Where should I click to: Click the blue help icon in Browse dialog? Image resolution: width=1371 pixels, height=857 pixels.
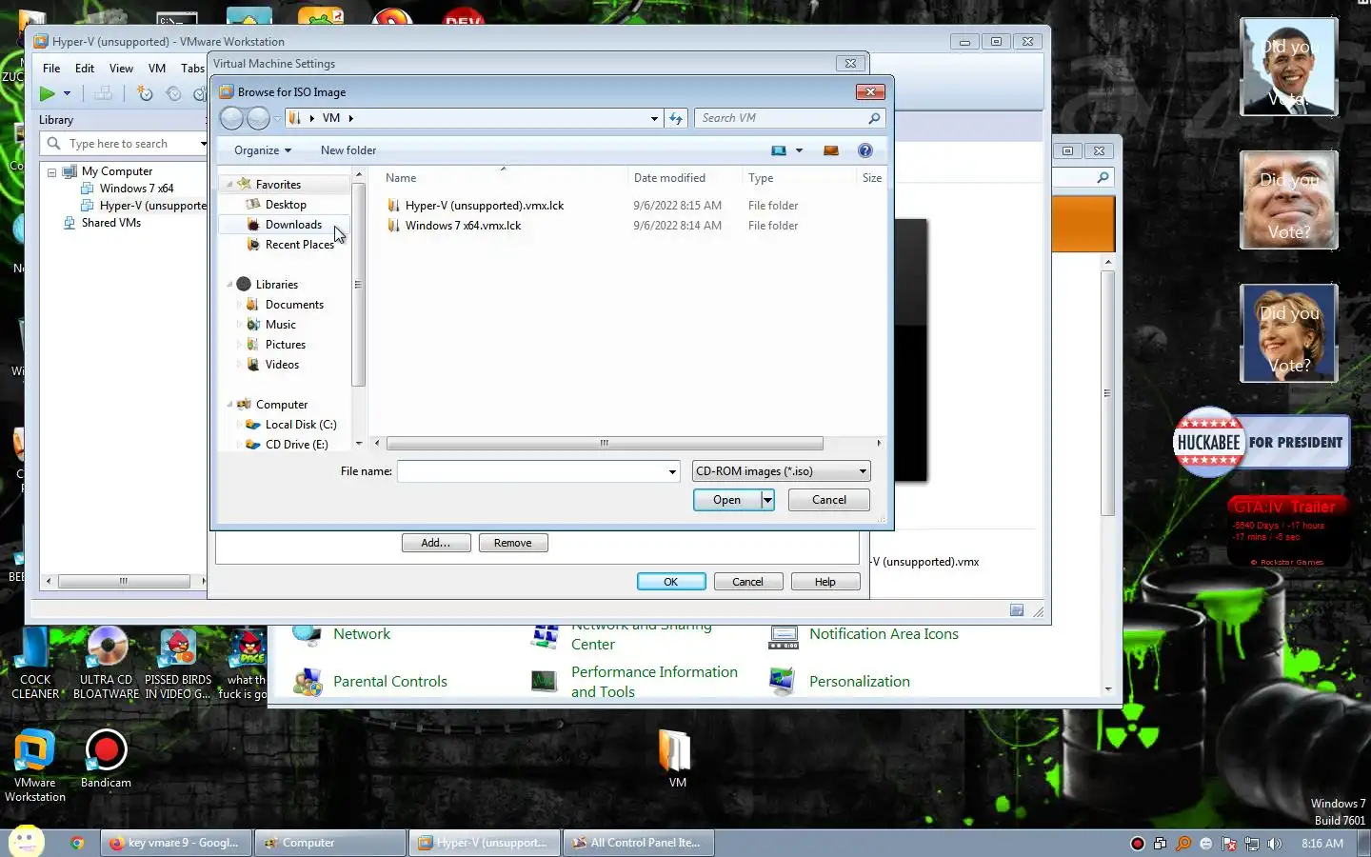pos(864,150)
